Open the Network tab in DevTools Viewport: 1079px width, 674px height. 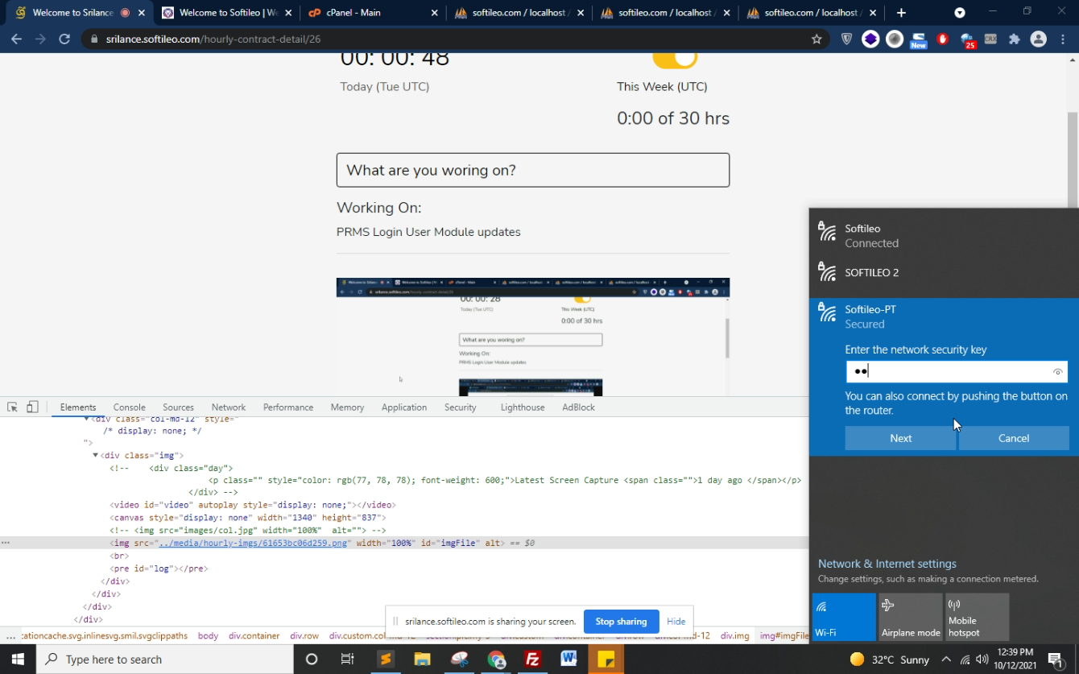point(229,407)
